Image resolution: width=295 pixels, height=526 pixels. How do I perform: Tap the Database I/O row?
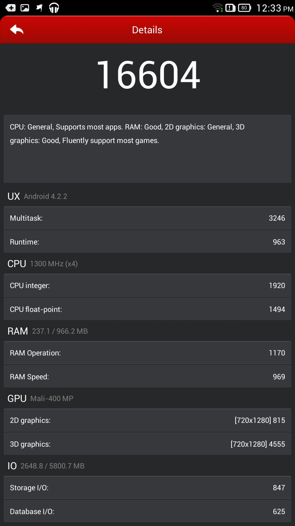tap(147, 512)
